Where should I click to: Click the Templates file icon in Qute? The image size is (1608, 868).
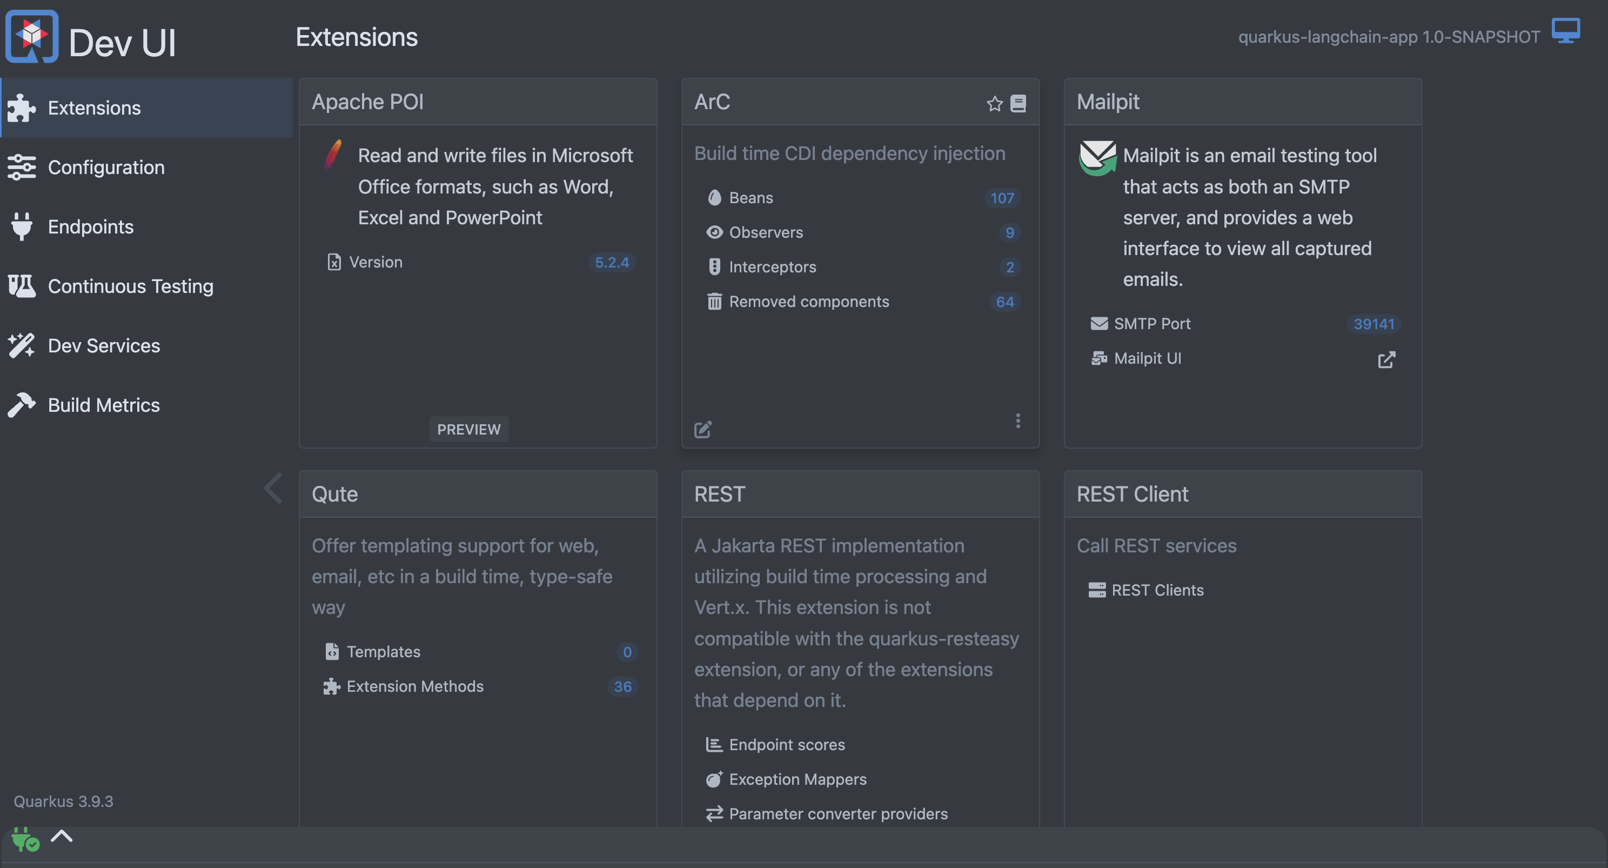tap(332, 652)
